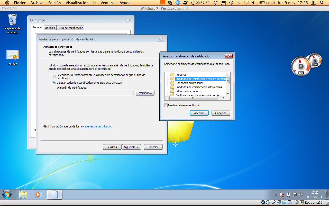Open the Action Center flag tray icon
Screen dimensions: 329x206
[282, 195]
